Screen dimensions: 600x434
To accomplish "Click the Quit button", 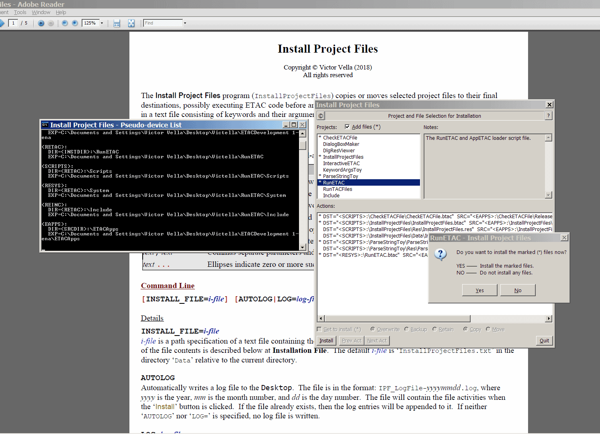I will [544, 341].
